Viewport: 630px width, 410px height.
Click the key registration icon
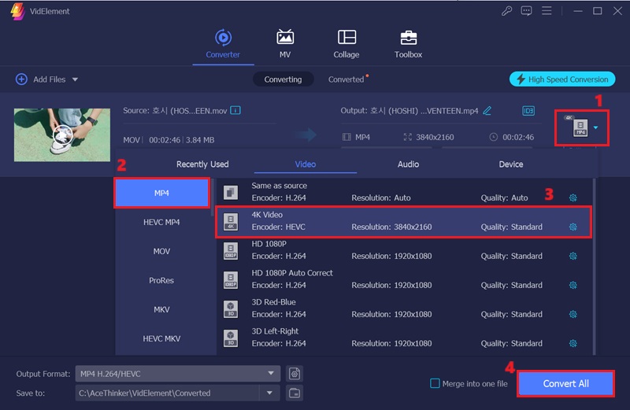coord(506,11)
